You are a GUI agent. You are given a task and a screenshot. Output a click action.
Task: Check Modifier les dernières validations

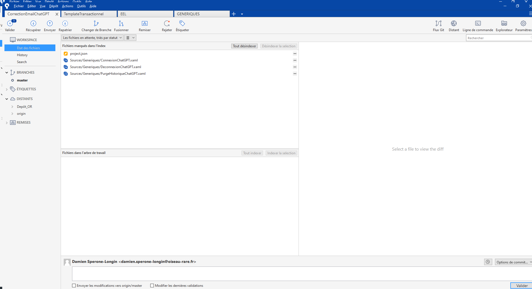coord(152,285)
